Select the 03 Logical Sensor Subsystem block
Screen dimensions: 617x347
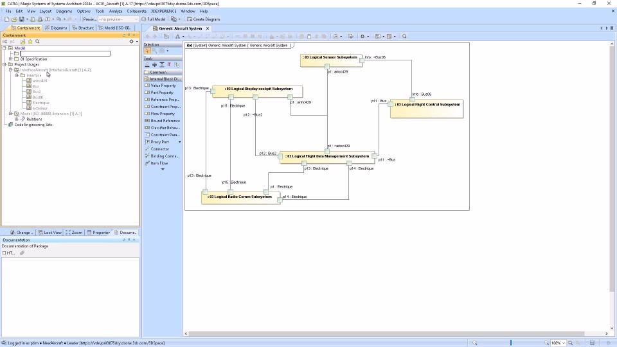tap(331, 60)
